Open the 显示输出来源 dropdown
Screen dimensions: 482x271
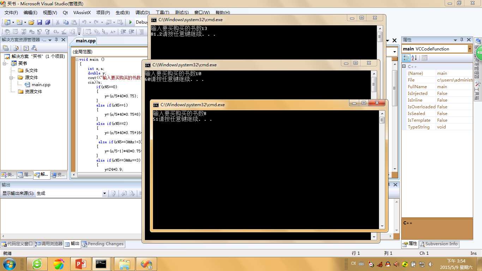point(104,193)
